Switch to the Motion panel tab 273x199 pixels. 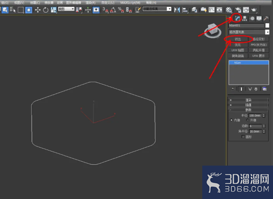point(252,18)
